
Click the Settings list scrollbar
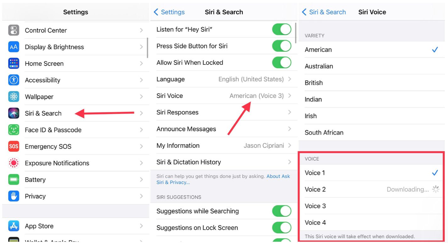(148, 48)
